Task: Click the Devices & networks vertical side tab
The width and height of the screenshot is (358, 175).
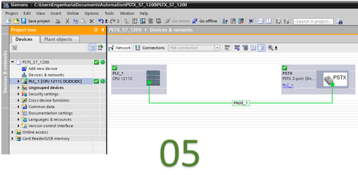Action: click(x=5, y=71)
